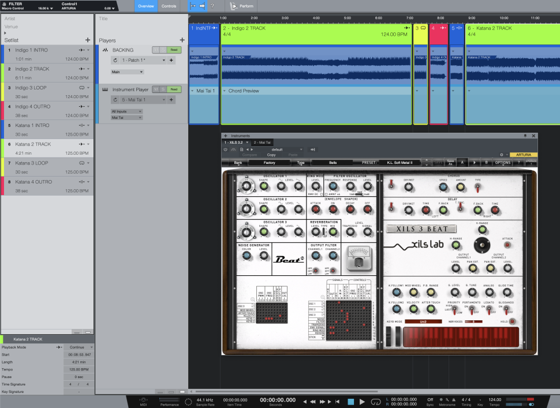Click the plugin sidechain arrow icon
This screenshot has height=408, width=560.
pos(312,149)
